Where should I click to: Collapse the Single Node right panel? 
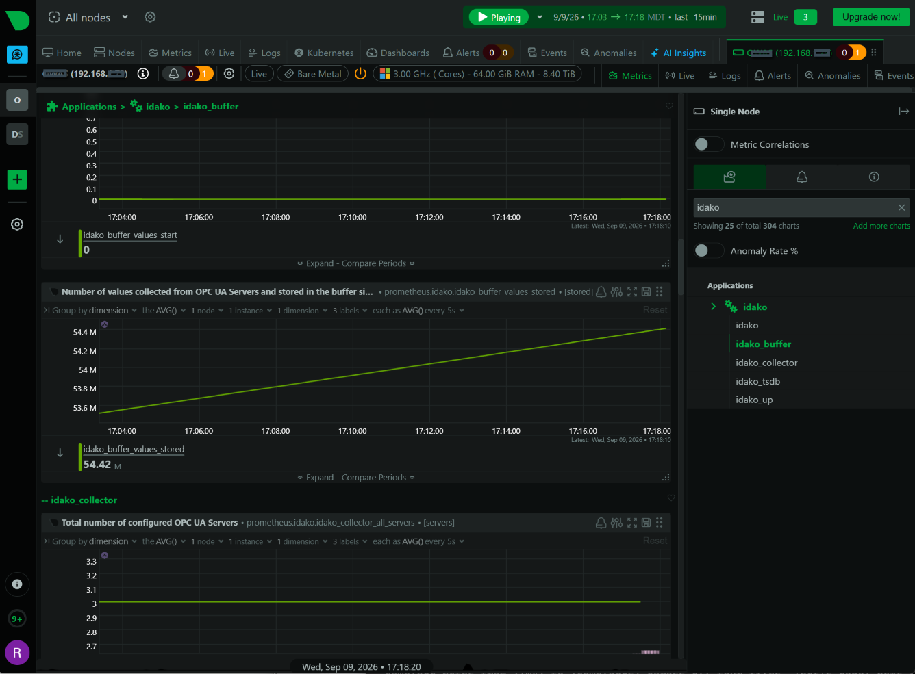(x=903, y=112)
